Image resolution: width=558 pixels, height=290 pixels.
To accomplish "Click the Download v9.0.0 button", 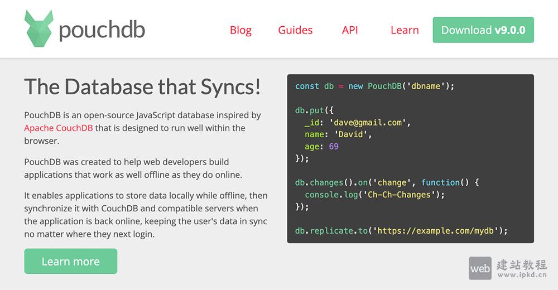I will coord(483,30).
